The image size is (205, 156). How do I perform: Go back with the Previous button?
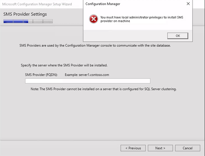point(133,148)
